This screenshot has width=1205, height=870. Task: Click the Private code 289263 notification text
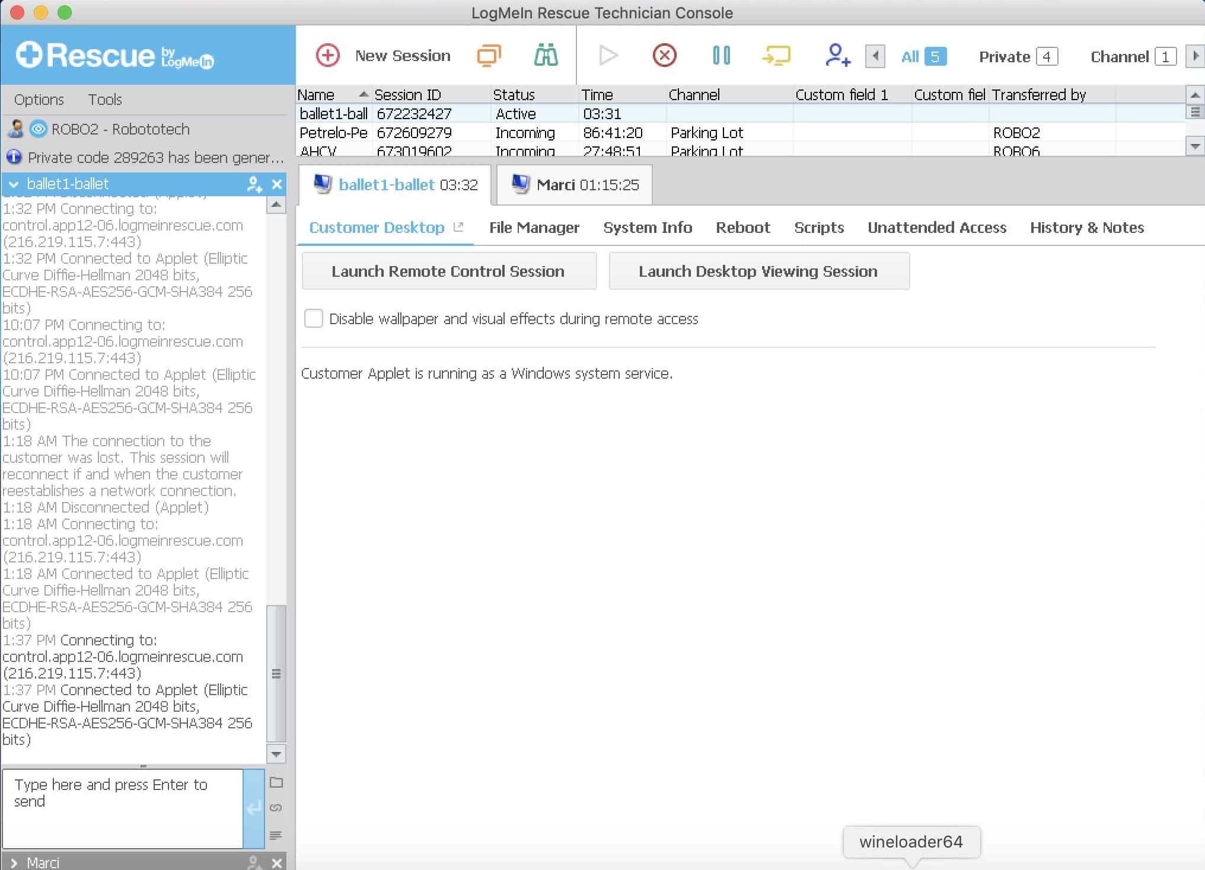pyautogui.click(x=156, y=158)
